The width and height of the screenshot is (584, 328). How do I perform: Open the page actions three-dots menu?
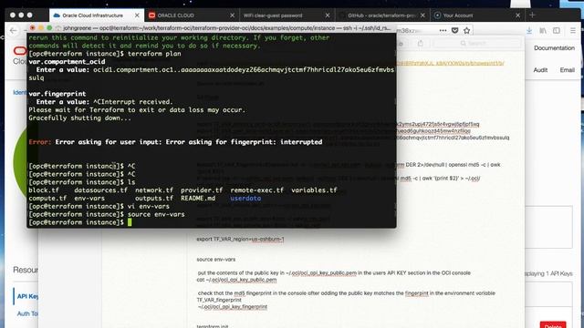click(443, 30)
